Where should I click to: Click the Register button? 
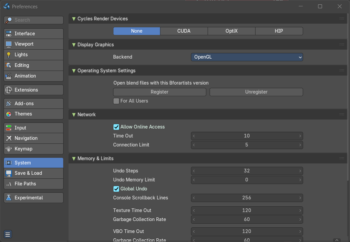point(160,92)
